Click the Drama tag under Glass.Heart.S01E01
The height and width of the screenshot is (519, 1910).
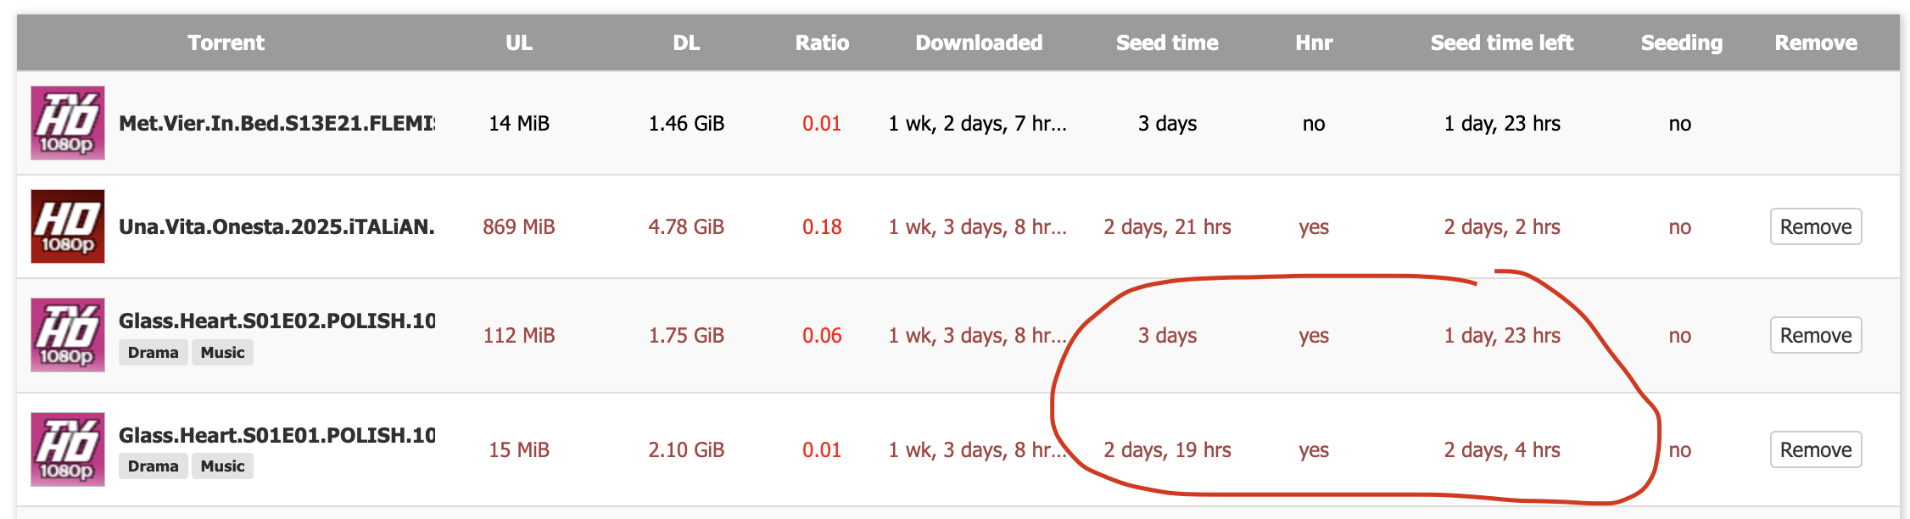point(153,466)
